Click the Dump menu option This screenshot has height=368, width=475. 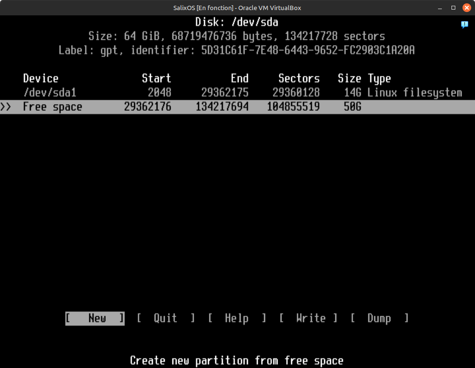click(x=379, y=318)
